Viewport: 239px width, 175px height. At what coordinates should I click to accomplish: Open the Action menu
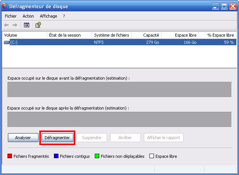coord(28,16)
